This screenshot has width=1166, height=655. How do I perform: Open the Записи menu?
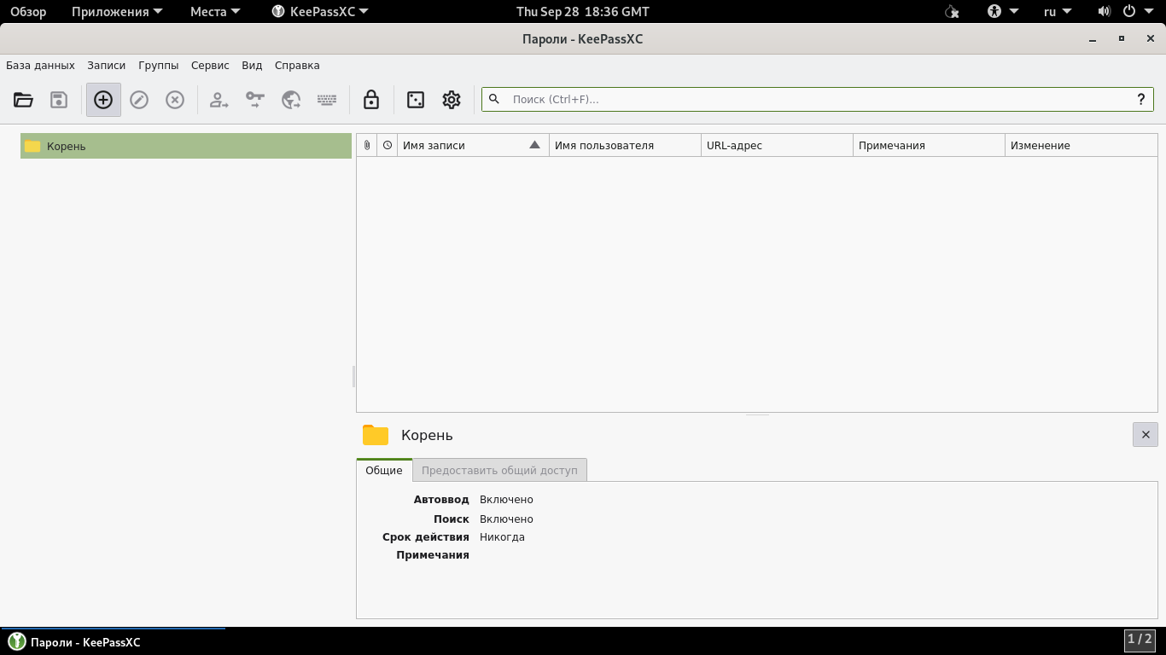[x=106, y=65]
